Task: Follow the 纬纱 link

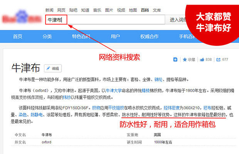Action: pos(67,97)
